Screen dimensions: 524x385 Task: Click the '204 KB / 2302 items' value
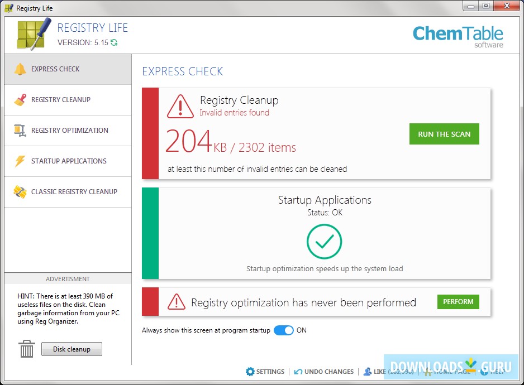coord(231,141)
